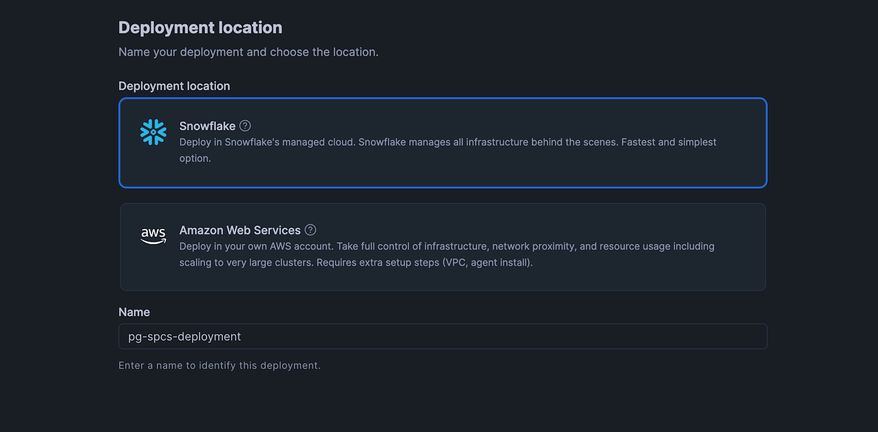Click "Name your deployment and choose the location." text

coord(248,52)
